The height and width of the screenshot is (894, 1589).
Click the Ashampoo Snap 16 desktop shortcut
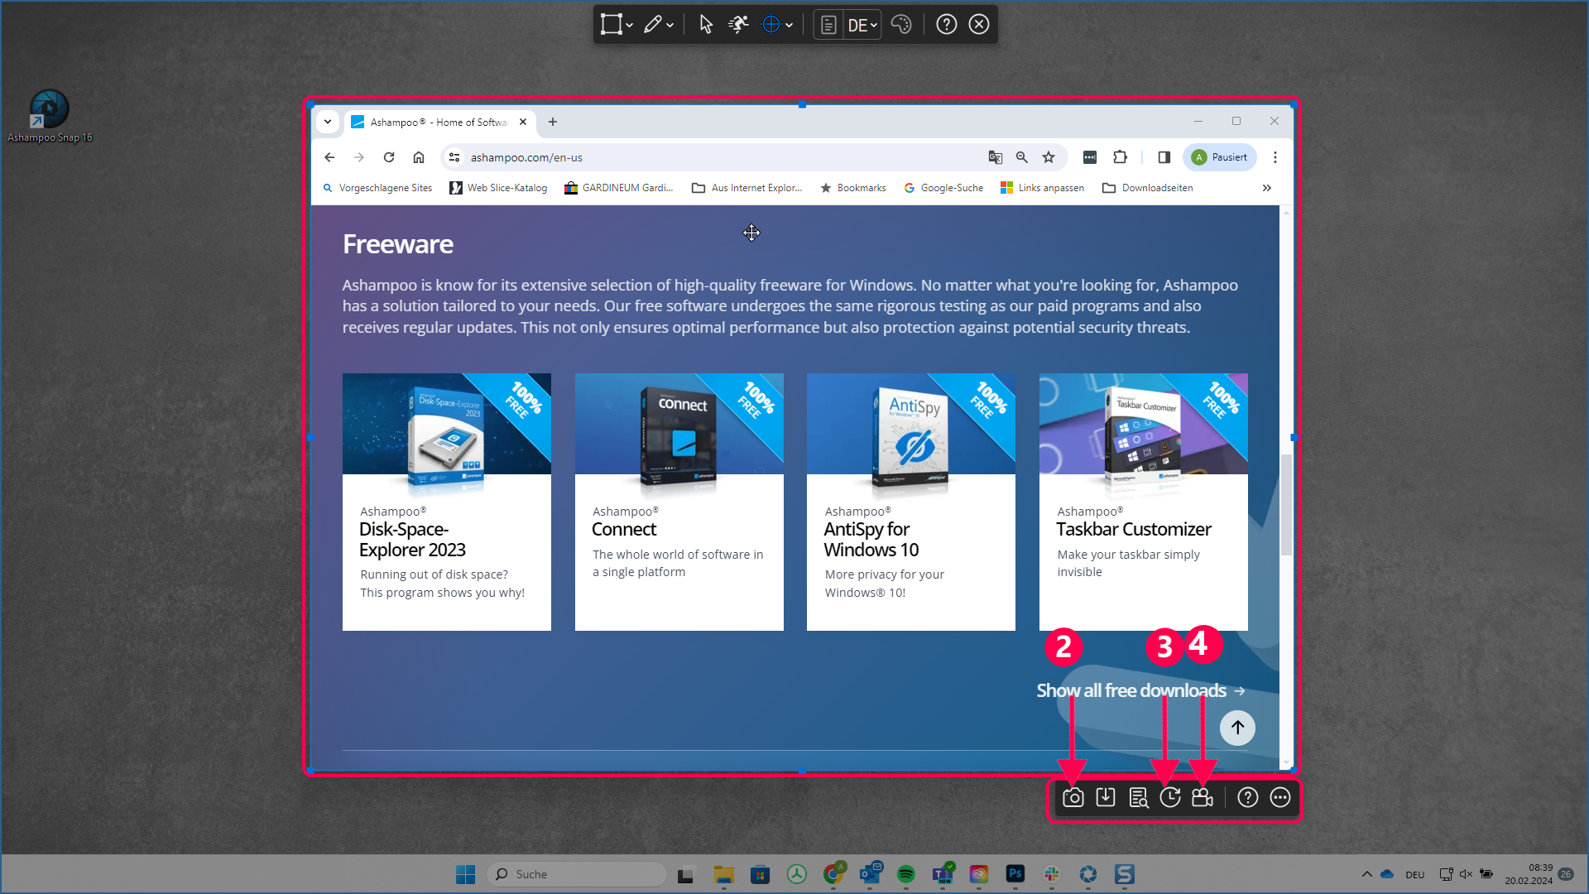(50, 117)
